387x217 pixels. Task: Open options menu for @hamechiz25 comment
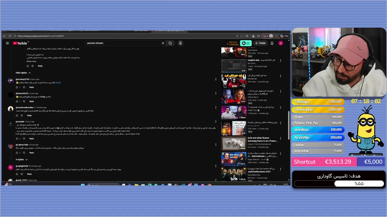point(216,93)
